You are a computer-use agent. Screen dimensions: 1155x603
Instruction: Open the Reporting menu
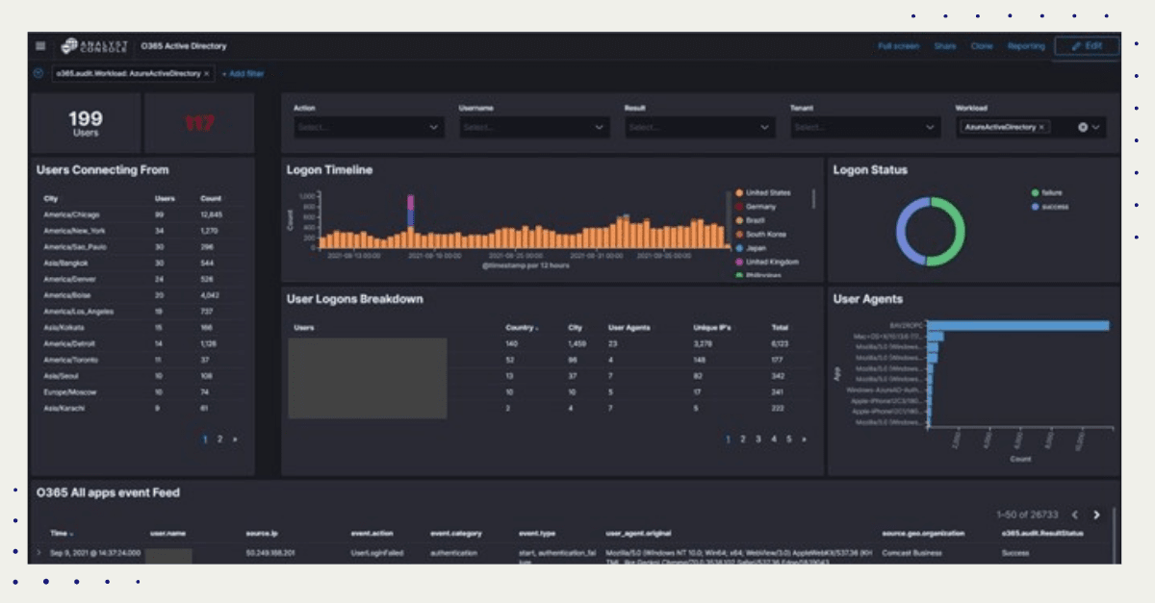tap(1026, 46)
